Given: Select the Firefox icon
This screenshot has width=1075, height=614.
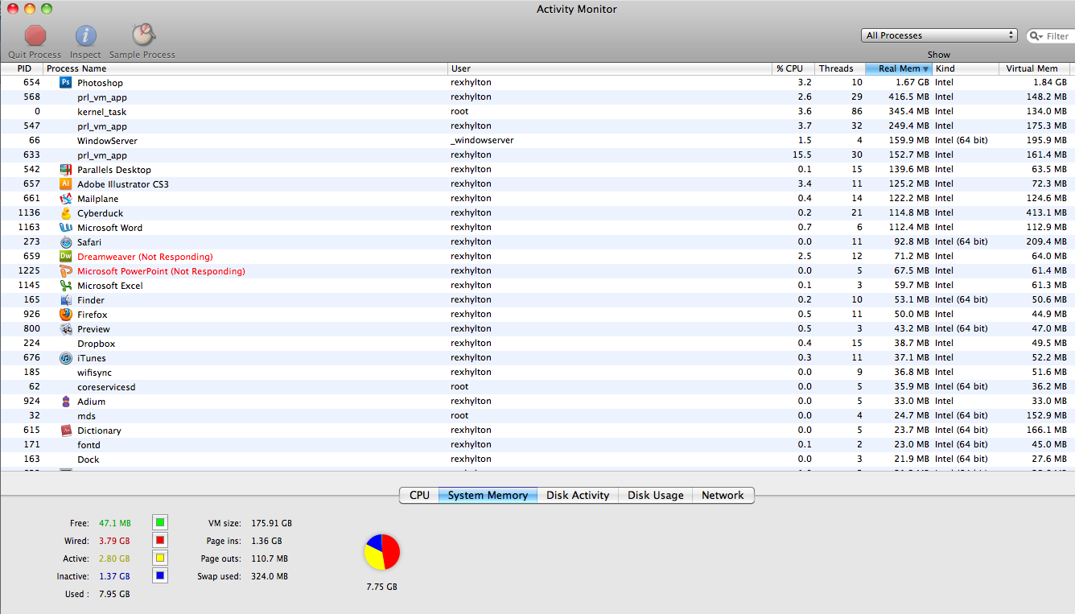Looking at the screenshot, I should [x=66, y=314].
